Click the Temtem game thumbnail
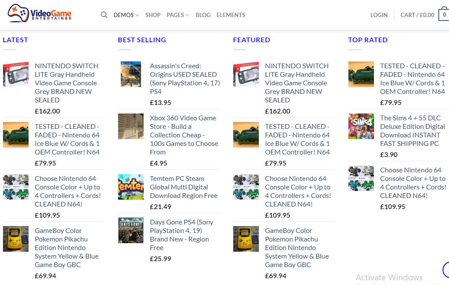The image size is (449, 285). point(131,187)
